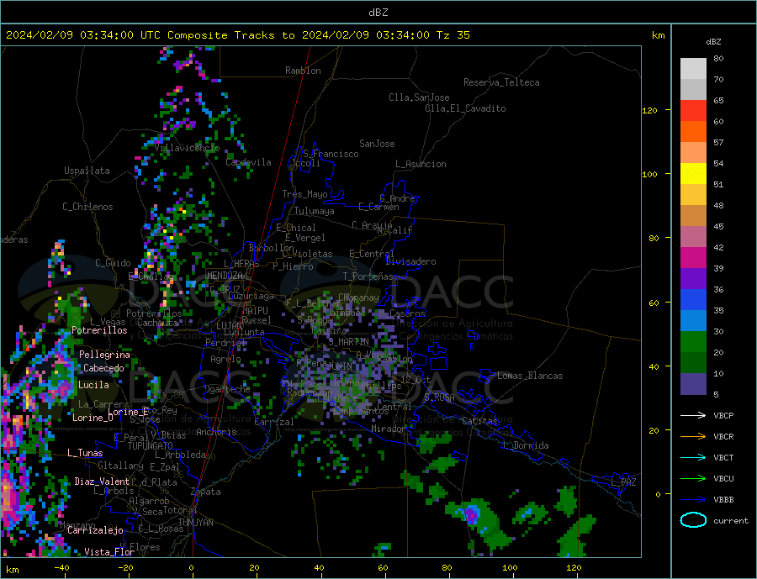The width and height of the screenshot is (757, 579).
Task: Click the pink 'Lucila' label
Action: (x=93, y=385)
